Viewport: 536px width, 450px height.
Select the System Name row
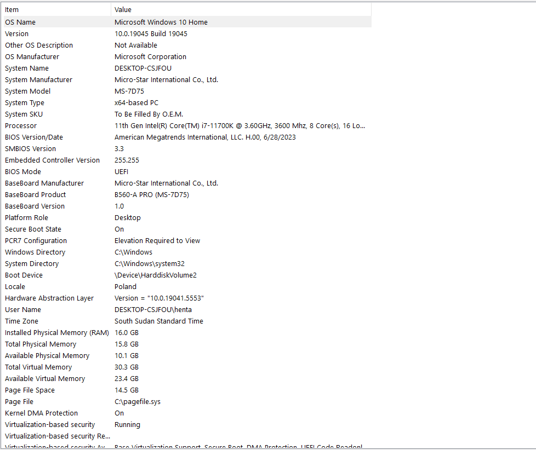click(x=187, y=68)
